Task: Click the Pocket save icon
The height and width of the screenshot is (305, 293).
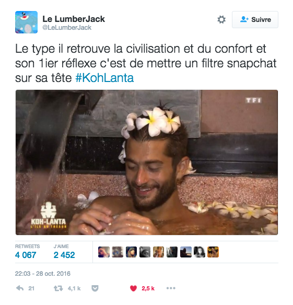Action: [x=95, y=288]
